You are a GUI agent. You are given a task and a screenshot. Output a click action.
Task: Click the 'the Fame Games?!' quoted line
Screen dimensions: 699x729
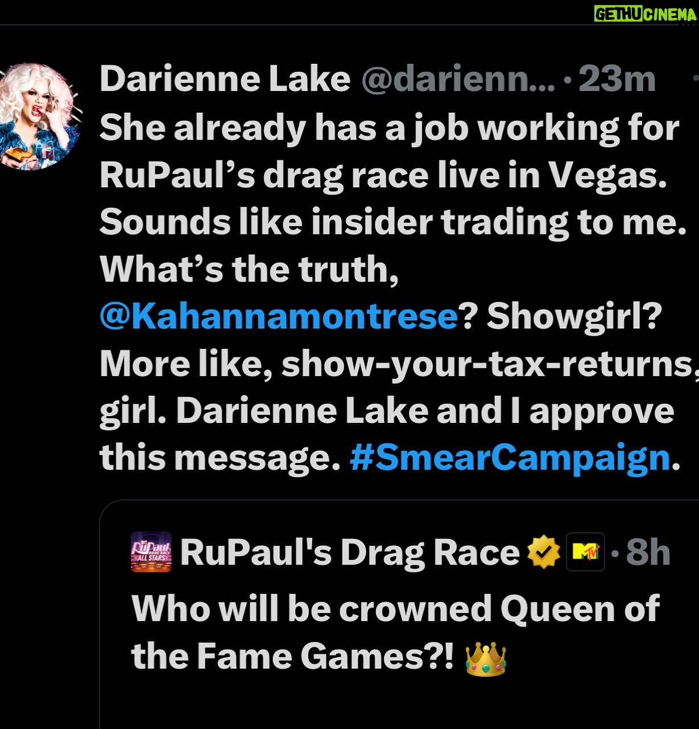(x=293, y=657)
